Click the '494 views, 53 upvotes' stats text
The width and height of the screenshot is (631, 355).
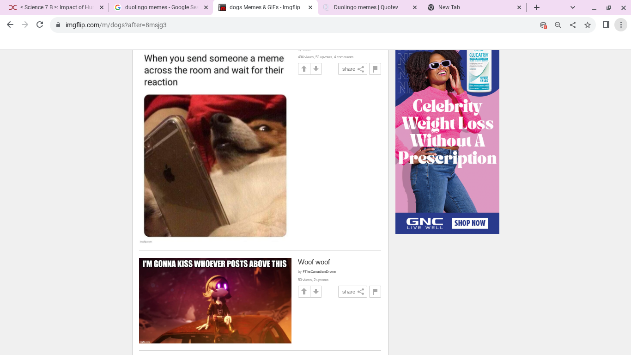pos(315,57)
